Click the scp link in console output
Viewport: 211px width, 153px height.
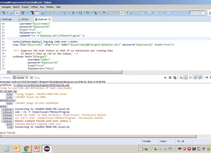[10, 127]
